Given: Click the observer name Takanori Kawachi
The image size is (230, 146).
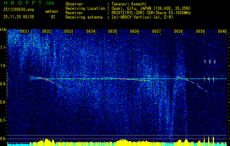Looking at the screenshot, I should (x=129, y=4).
